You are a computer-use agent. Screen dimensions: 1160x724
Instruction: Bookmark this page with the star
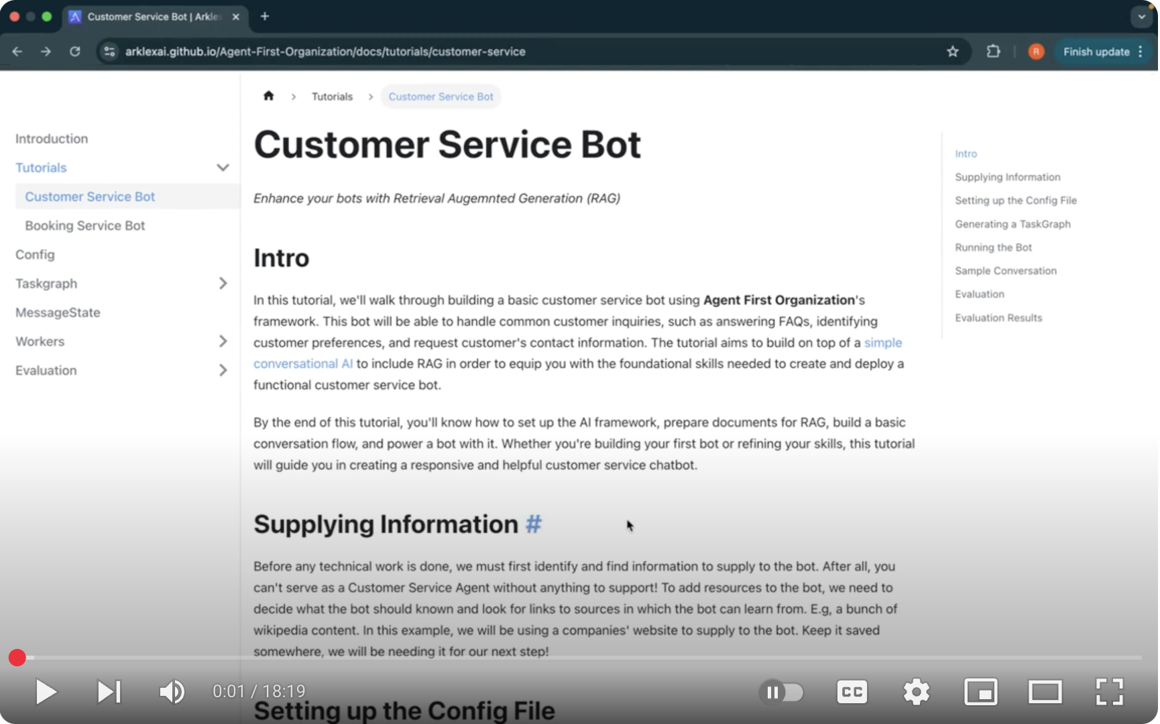(952, 51)
